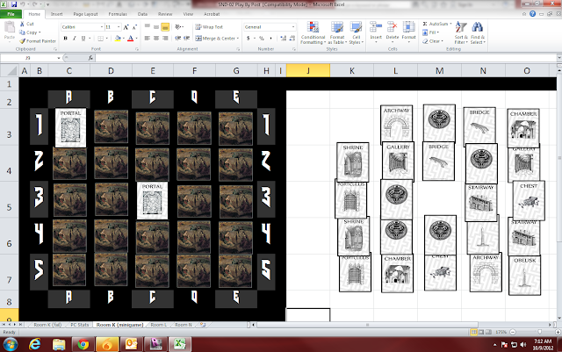Click the Insert Function fx icon

coord(90,58)
